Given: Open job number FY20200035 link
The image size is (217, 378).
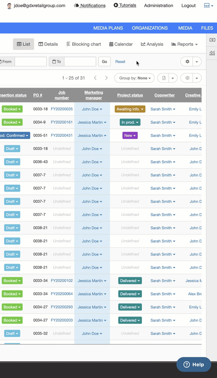Looking at the screenshot, I should pyautogui.click(x=62, y=109).
